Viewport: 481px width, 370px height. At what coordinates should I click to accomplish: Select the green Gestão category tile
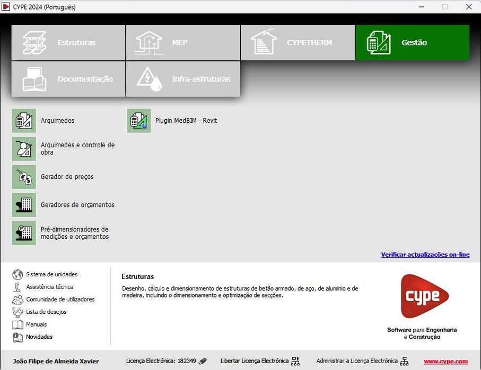click(x=412, y=42)
